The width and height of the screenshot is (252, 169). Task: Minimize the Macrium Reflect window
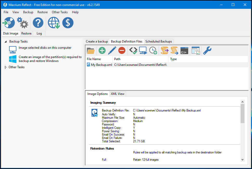(x=221, y=5)
